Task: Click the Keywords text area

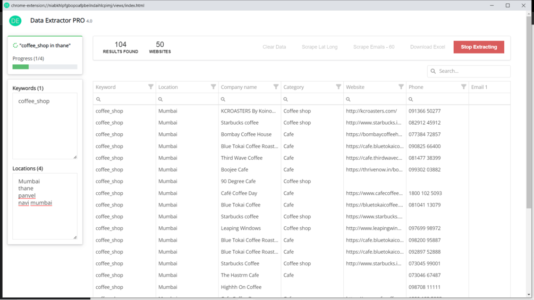Action: pos(45,126)
